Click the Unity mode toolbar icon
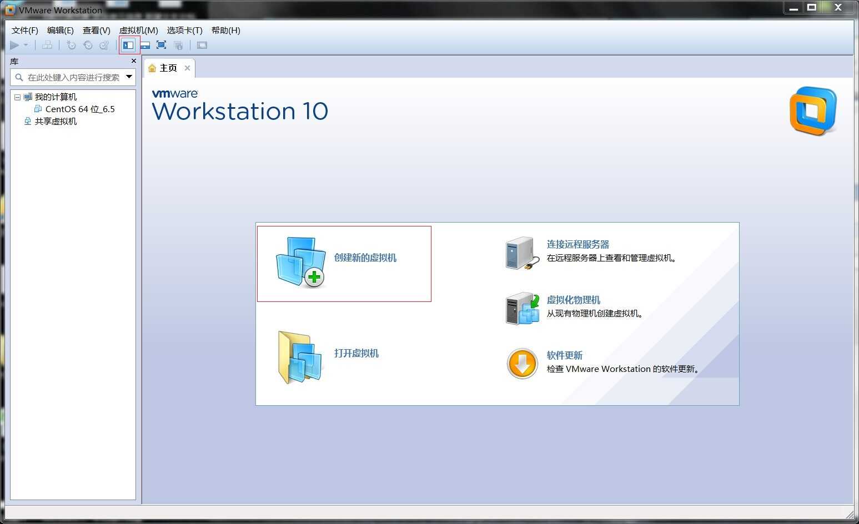This screenshot has width=859, height=524. click(178, 45)
